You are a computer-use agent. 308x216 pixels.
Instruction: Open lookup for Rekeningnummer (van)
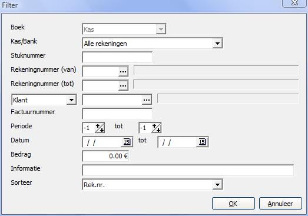point(123,71)
